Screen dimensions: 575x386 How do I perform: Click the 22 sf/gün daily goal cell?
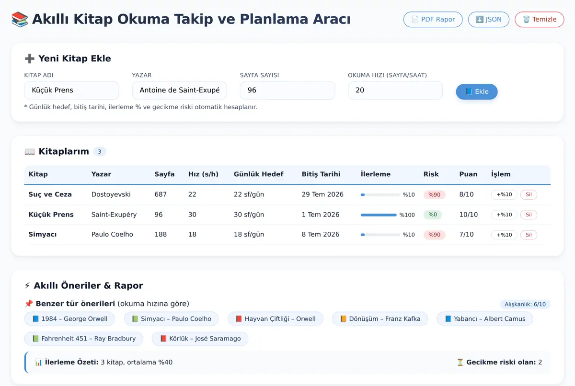[x=249, y=195]
